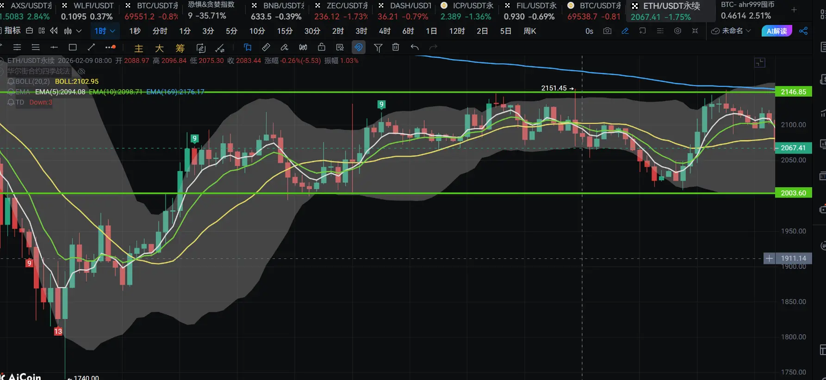Click the rewind replay icon

[54, 31]
